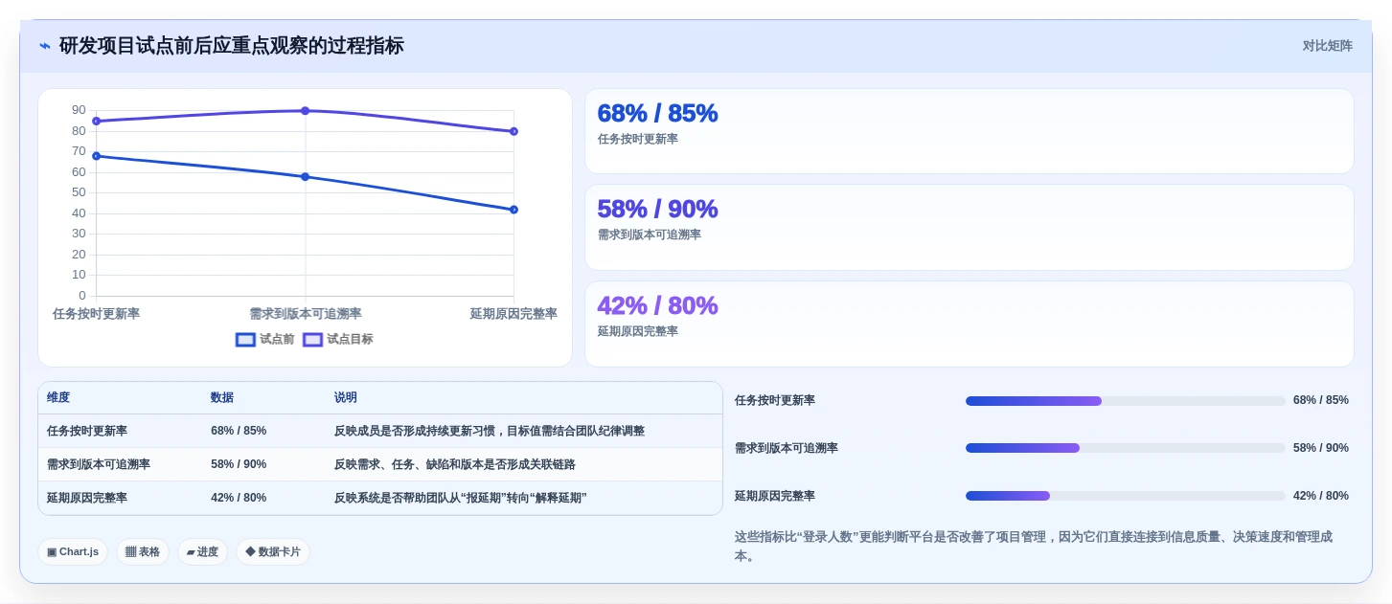1392x604 pixels.
Task: Click the 58% / 90% value beside progress bar
Action: (1321, 448)
